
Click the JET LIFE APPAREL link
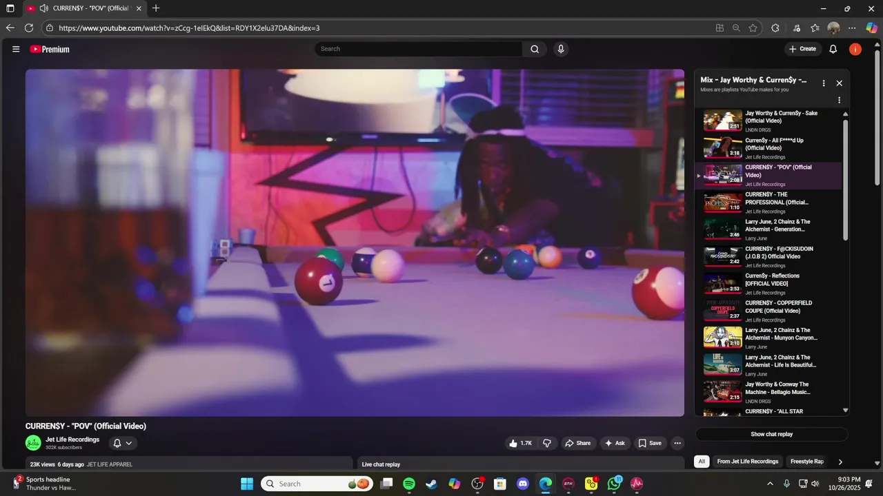[109, 464]
